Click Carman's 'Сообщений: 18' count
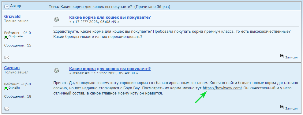Screen dimensions: 303x115 pyautogui.click(x=17, y=96)
